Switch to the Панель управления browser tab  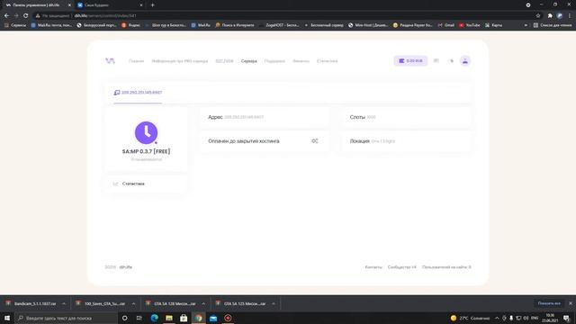(36, 5)
